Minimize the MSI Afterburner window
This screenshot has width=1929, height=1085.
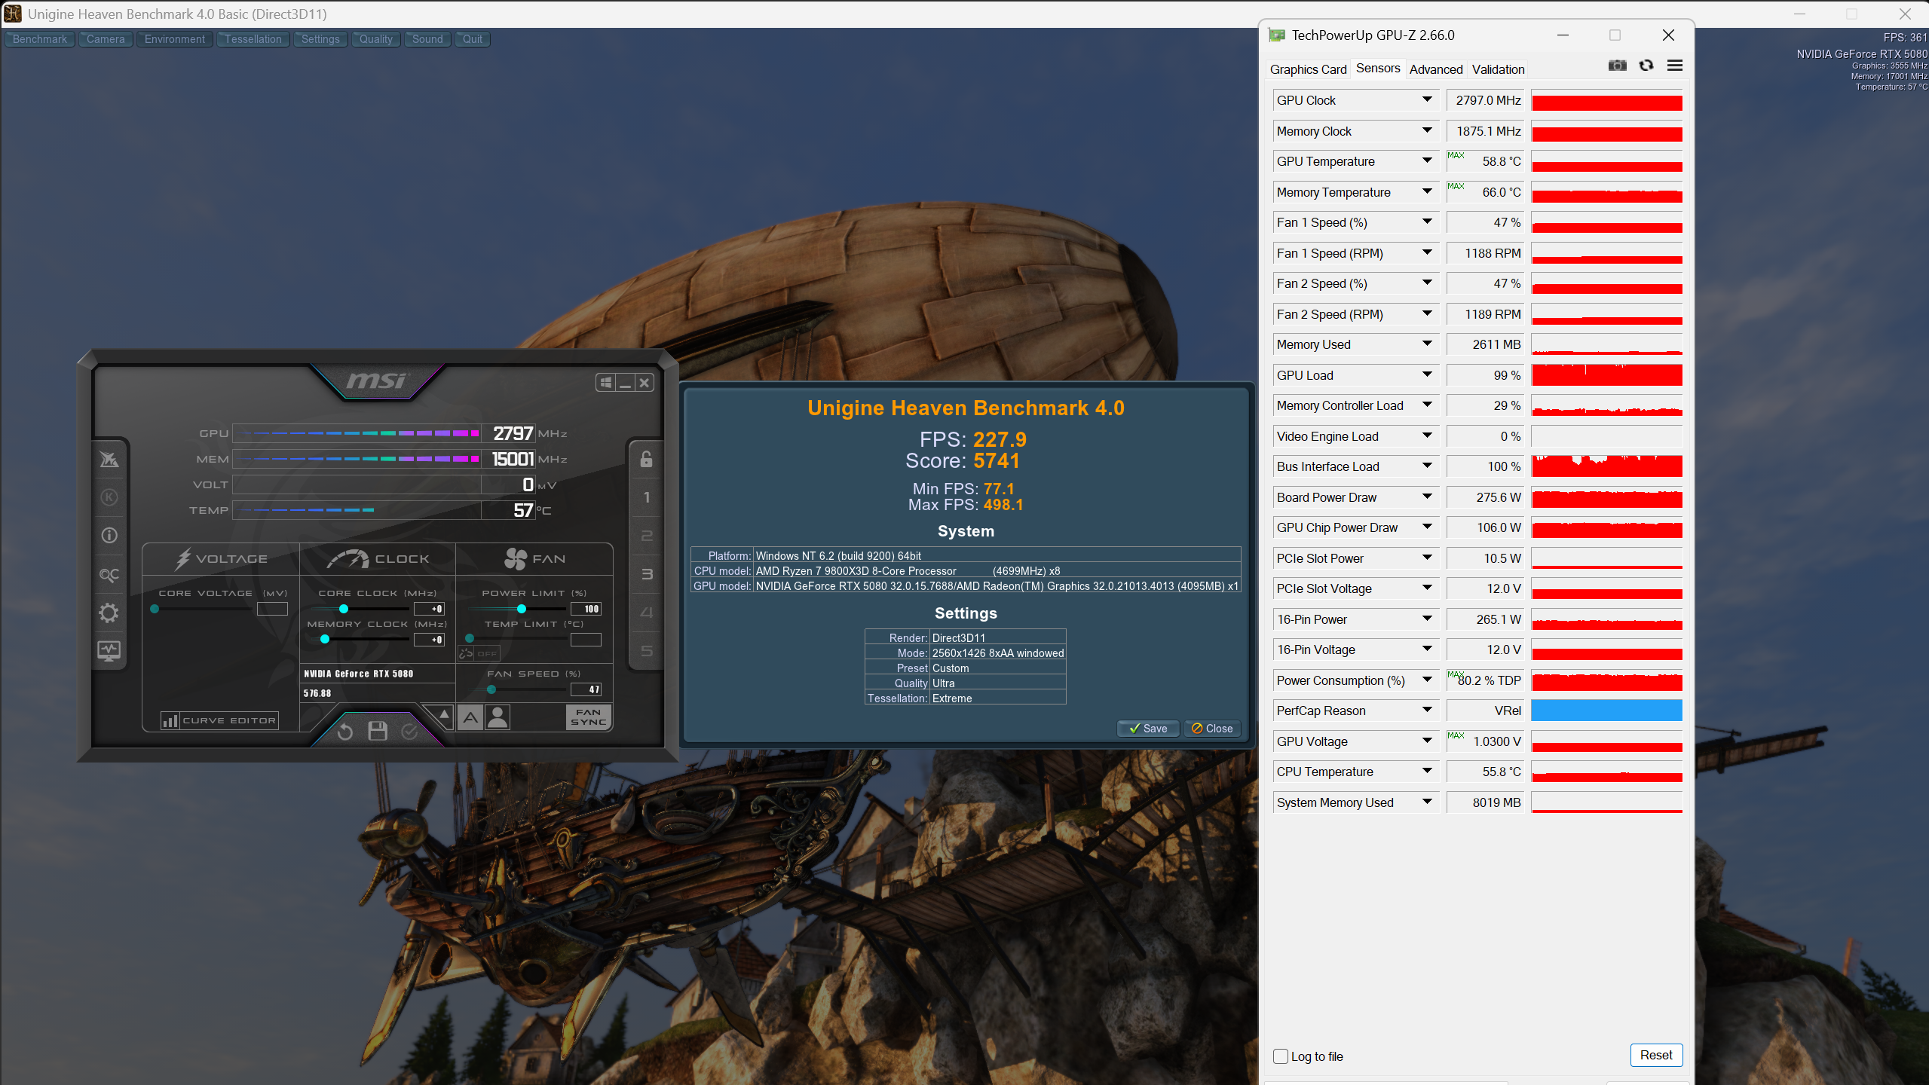[x=625, y=383]
